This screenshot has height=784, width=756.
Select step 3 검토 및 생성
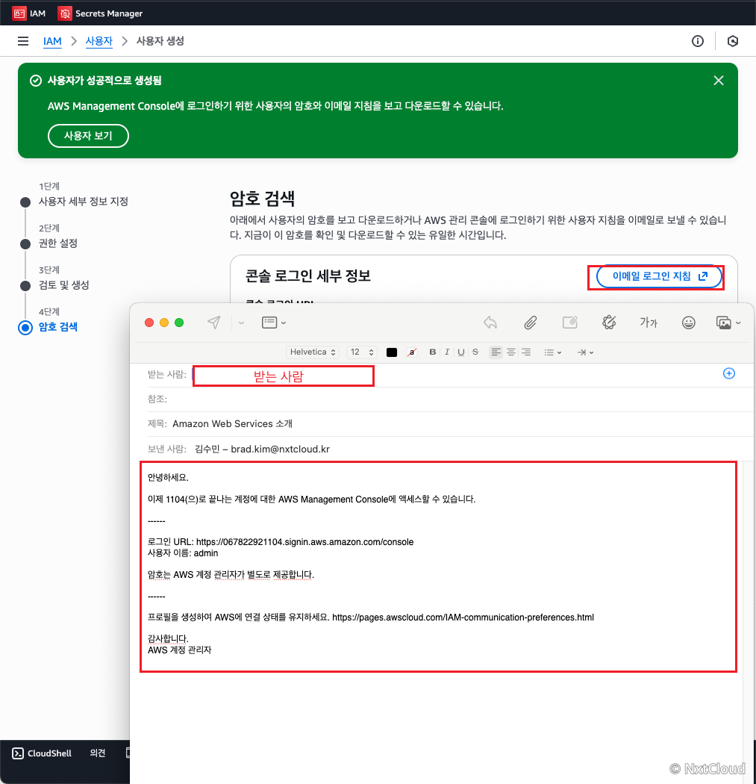(64, 285)
